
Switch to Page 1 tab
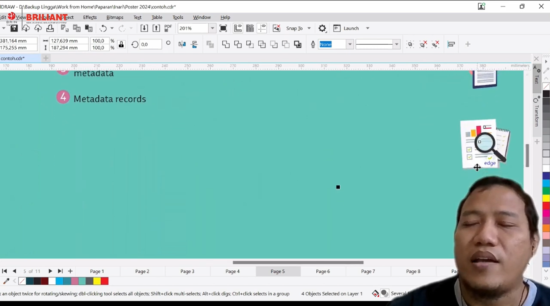(97, 271)
